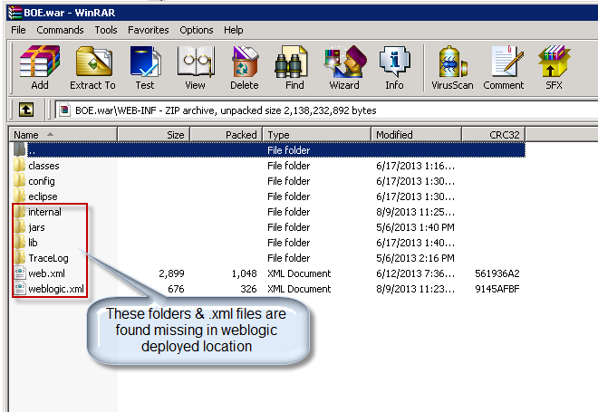Select the config folder icon
Viewport: 598px width, 412px height.
point(19,181)
